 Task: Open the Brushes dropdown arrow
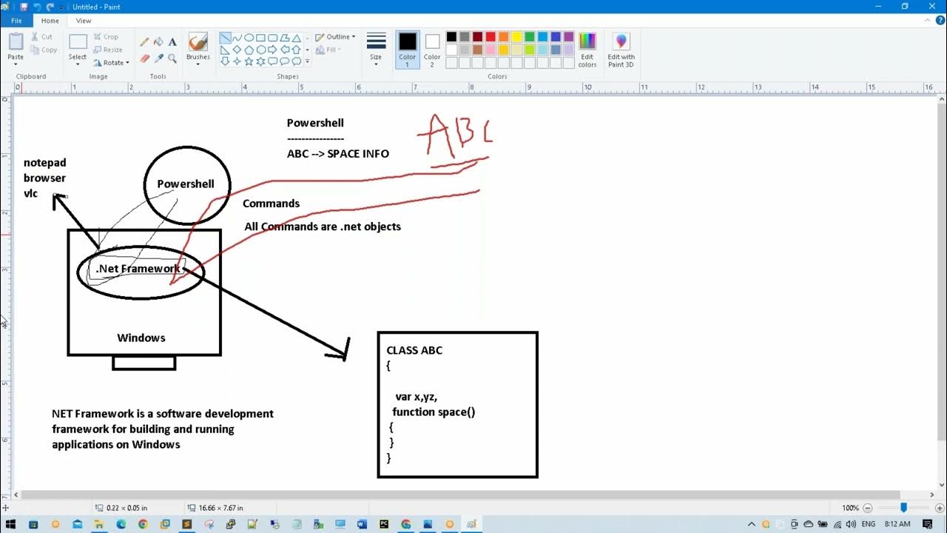coord(198,64)
